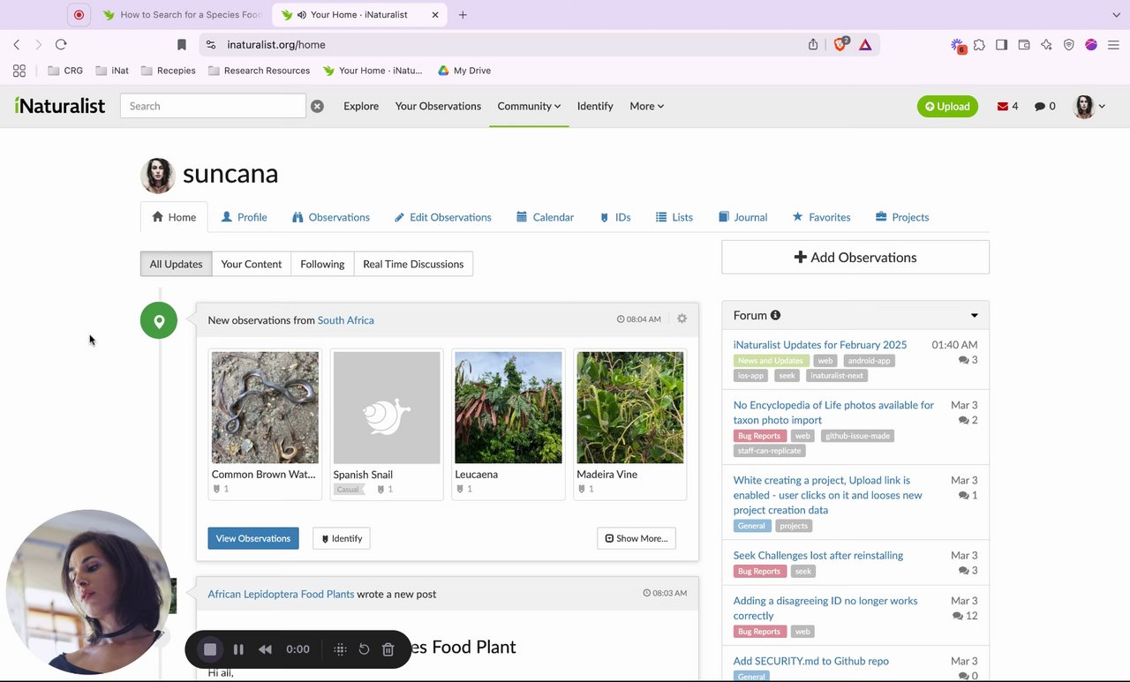Click the green Upload button
Screen dimensions: 1130x682
947,106
